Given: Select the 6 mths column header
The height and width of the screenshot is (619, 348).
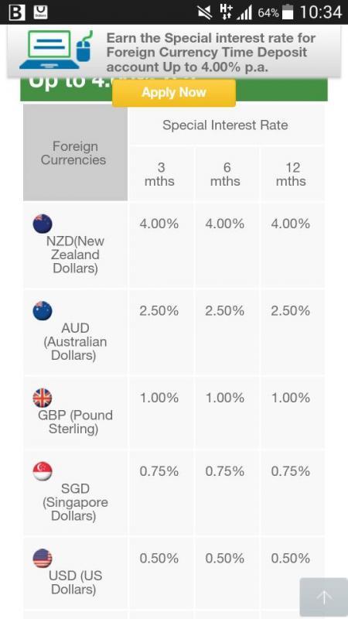Looking at the screenshot, I should pyautogui.click(x=225, y=174).
